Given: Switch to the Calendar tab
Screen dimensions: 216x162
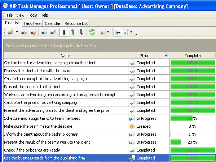Looking at the screenshot, I should click(53, 23).
